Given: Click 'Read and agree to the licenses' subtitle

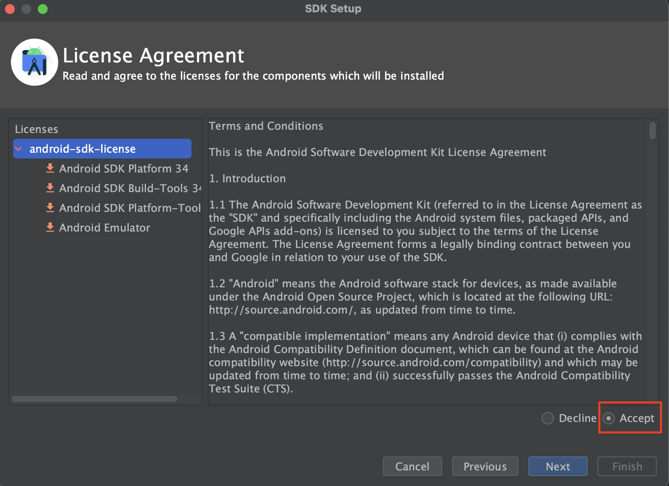Looking at the screenshot, I should point(253,76).
